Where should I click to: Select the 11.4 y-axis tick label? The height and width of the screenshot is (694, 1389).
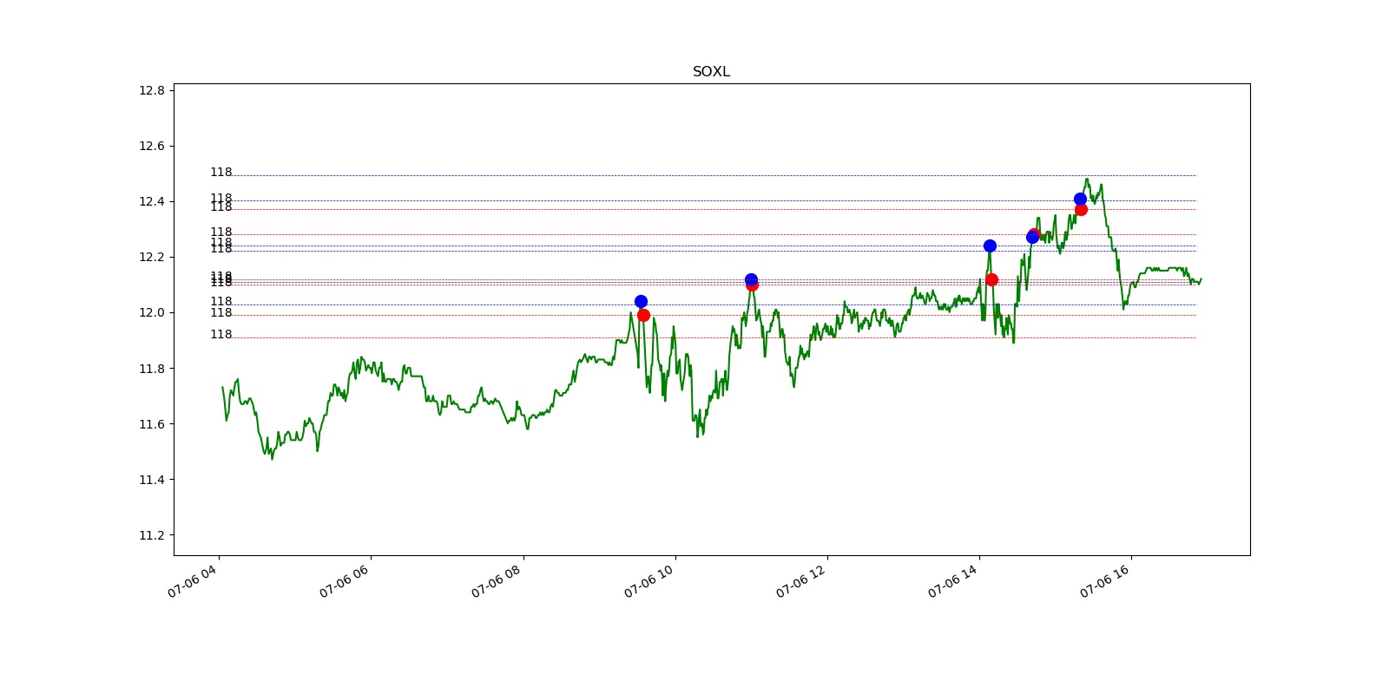tap(152, 480)
